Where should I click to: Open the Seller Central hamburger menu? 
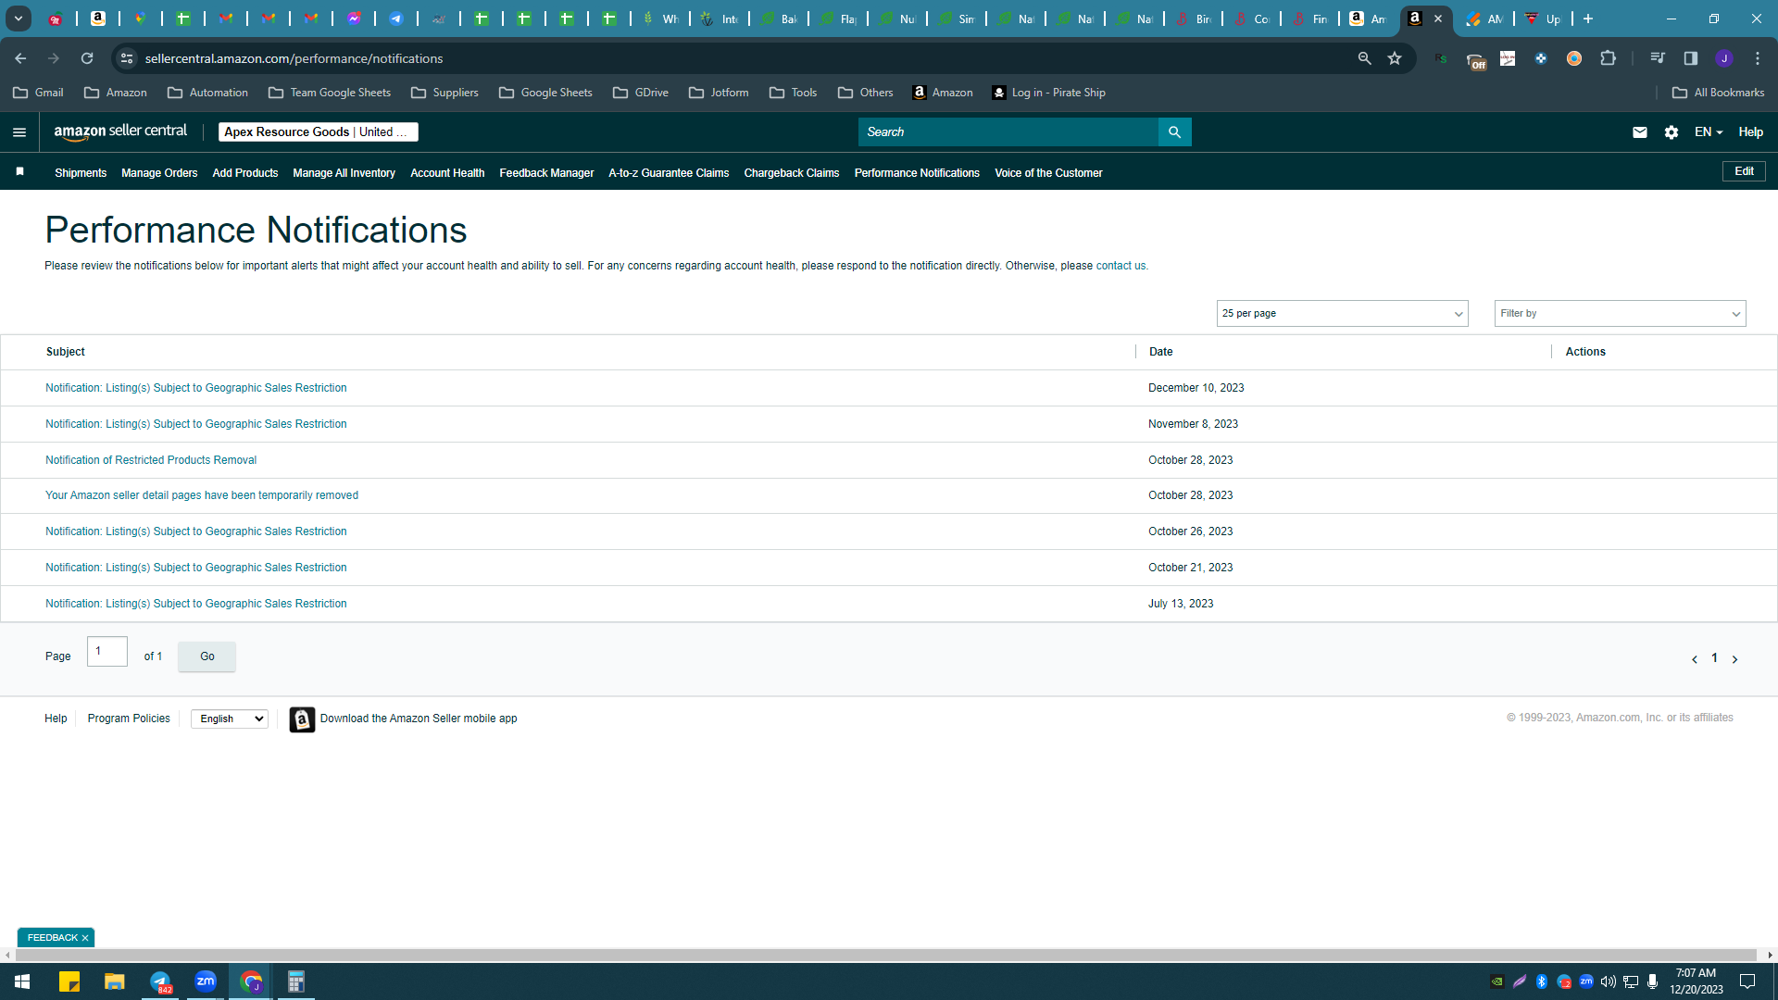(19, 132)
